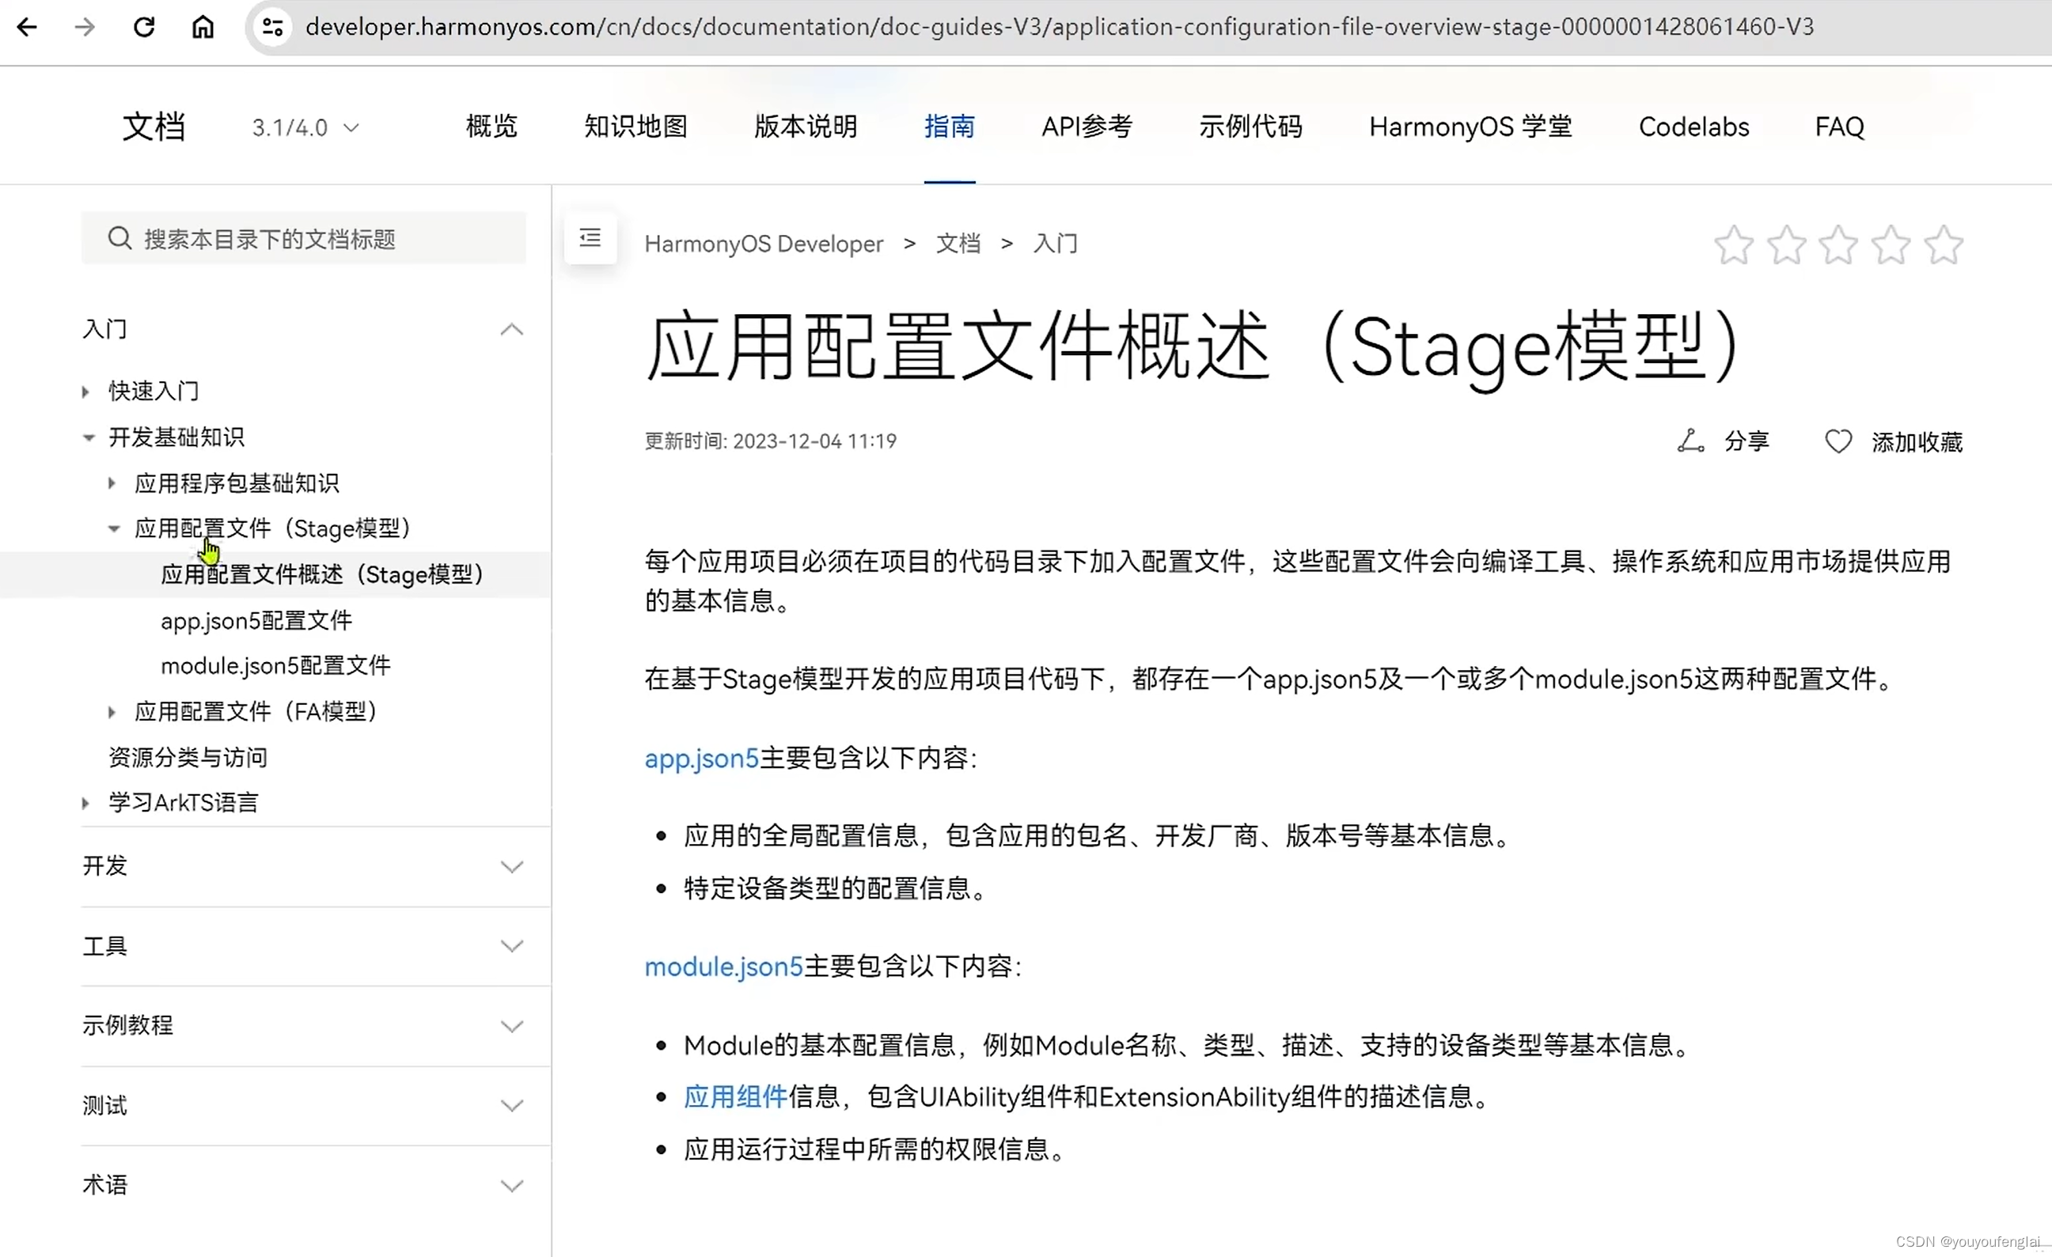Image resolution: width=2052 pixels, height=1257 pixels.
Task: Rate the document two stars
Action: [1786, 244]
